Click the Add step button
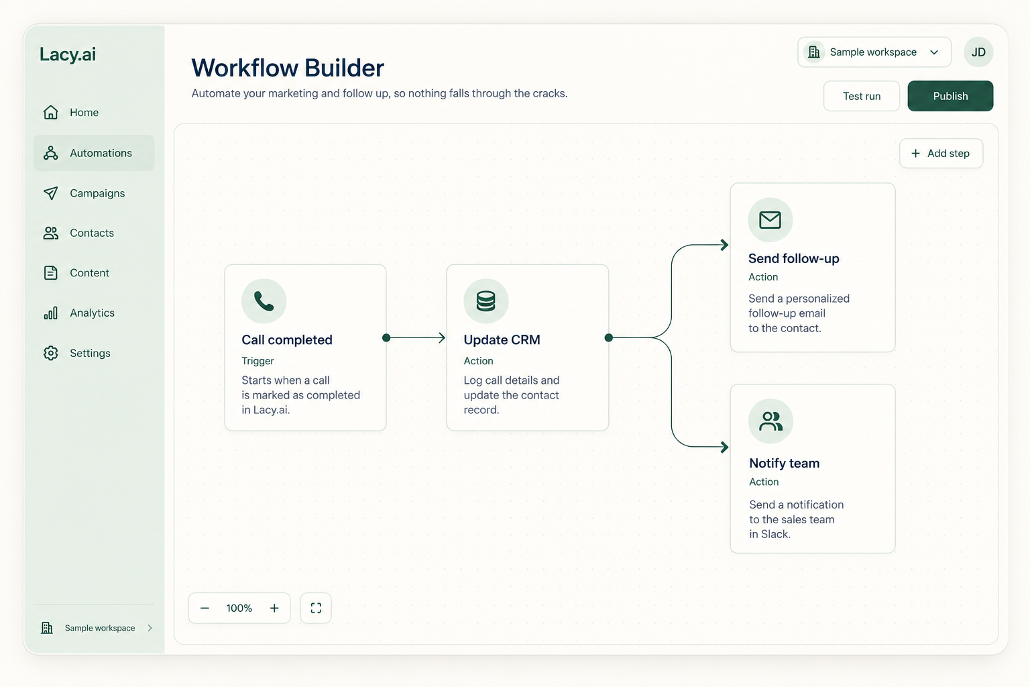This screenshot has height=687, width=1030. click(941, 154)
